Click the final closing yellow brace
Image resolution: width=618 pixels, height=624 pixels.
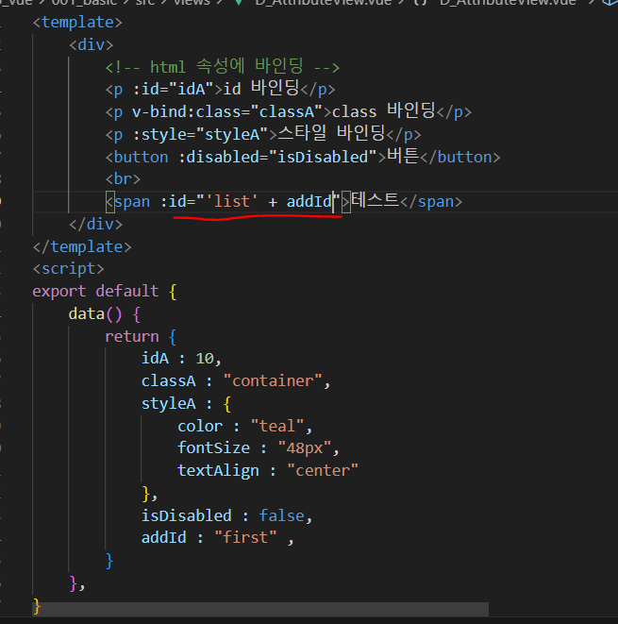pos(37,607)
